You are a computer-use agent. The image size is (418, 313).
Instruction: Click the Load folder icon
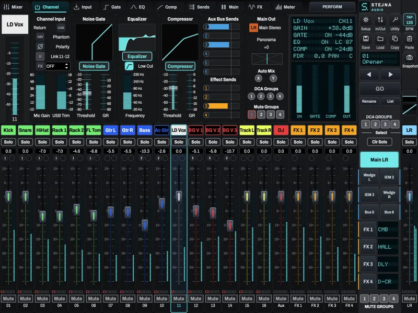[380, 39]
